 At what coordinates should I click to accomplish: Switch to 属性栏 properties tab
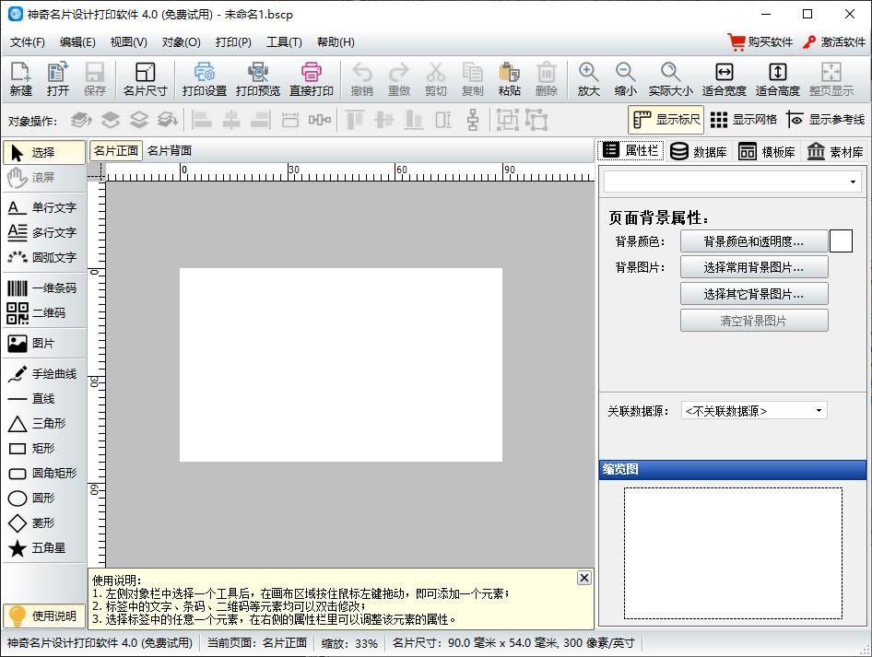coord(630,150)
